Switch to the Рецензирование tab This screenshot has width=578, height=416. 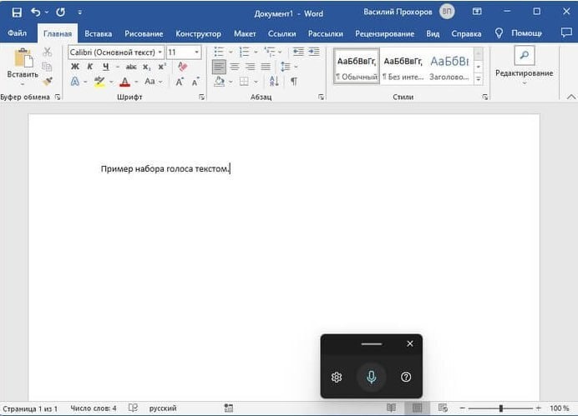point(384,34)
